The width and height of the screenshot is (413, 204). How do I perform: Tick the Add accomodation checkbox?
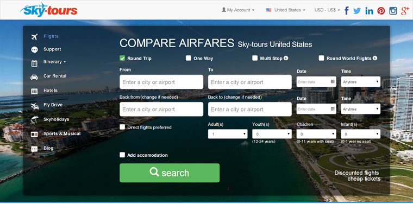122,155
